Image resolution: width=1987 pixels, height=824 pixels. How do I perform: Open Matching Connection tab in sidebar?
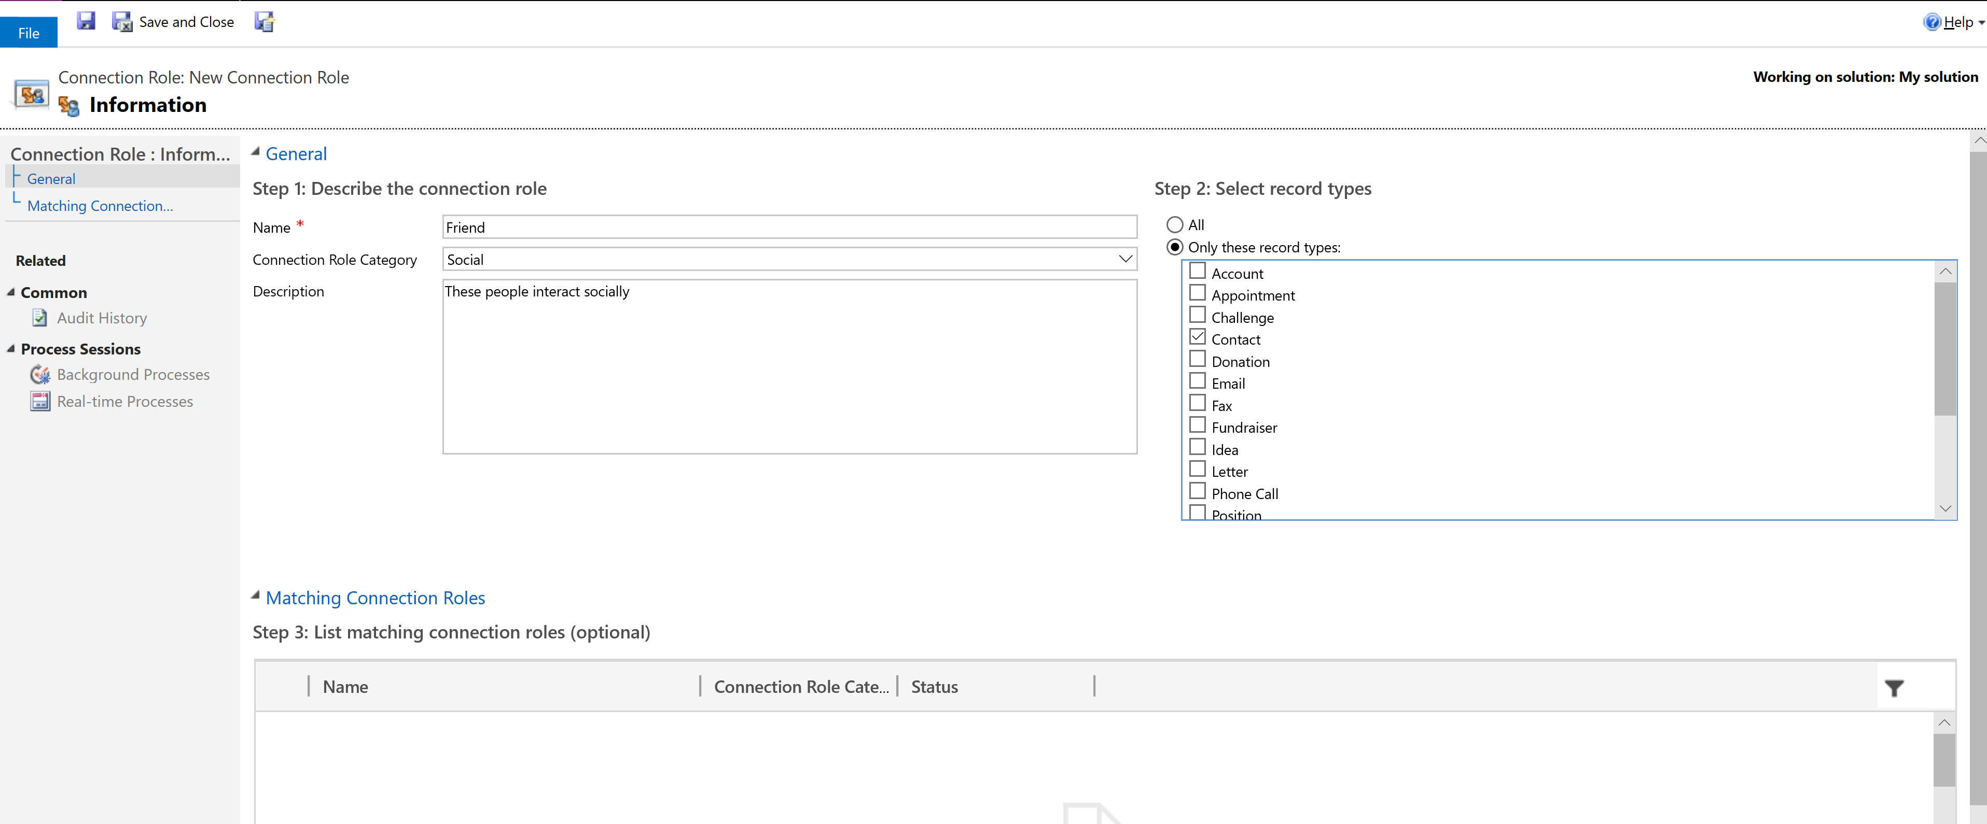[x=100, y=205]
